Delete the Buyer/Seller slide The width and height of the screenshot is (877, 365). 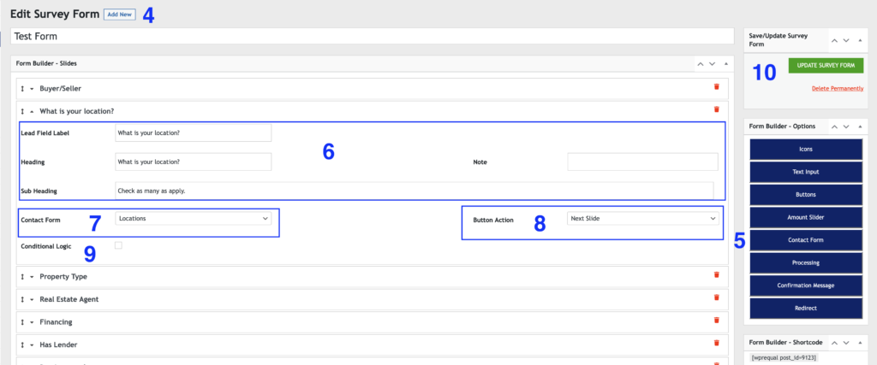(717, 87)
